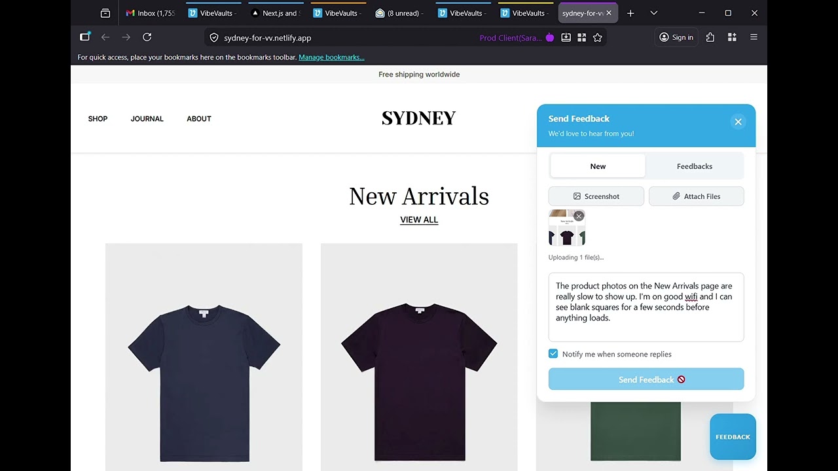Click the grid icon beside Extensions
838x471 pixels.
(732, 37)
